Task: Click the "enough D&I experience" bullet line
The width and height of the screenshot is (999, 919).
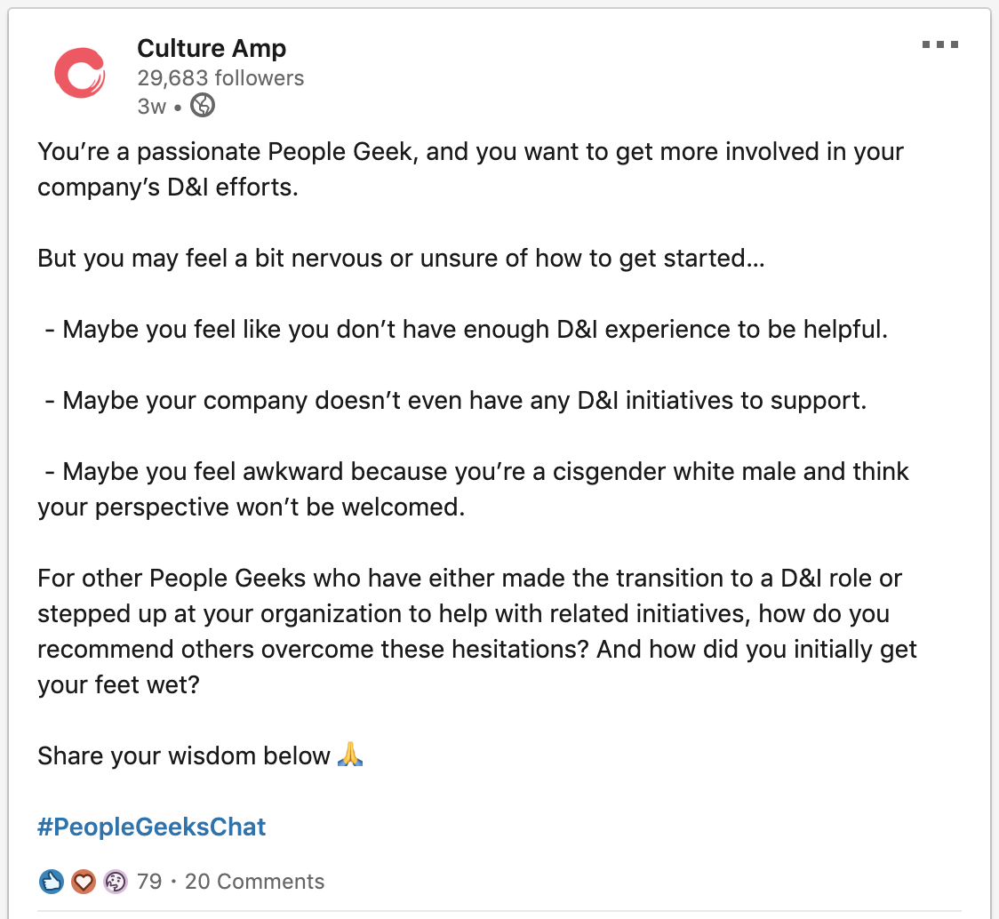Action: pos(475,330)
